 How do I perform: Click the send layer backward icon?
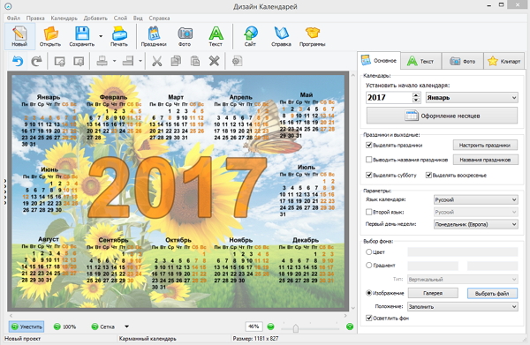(79, 61)
